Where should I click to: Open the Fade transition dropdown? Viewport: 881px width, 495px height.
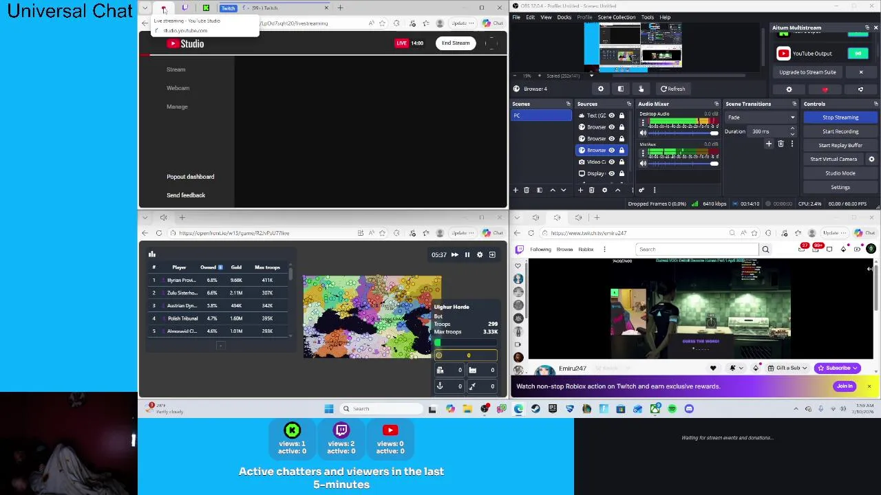[761, 118]
